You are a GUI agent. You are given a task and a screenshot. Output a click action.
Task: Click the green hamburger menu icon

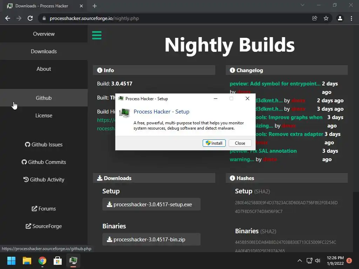coord(97,35)
